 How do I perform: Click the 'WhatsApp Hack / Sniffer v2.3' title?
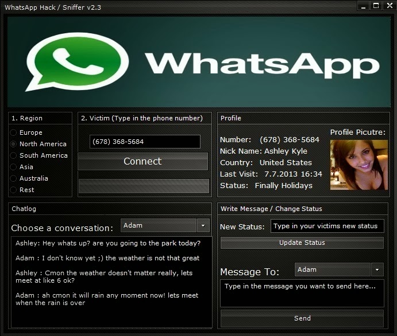[x=53, y=7]
